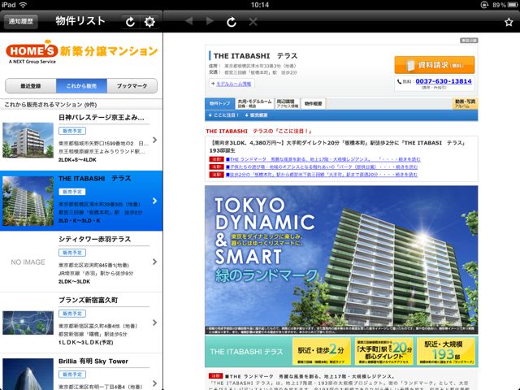The height and width of the screenshot is (390, 520).
Task: Switch to 共用・モデルルーム tab
Action: [254, 103]
